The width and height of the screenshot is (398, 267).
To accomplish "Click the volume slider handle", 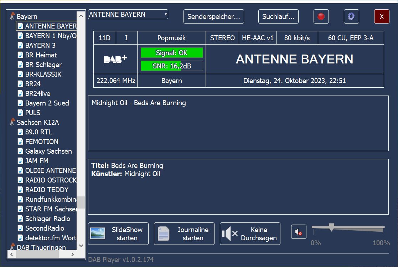I will (x=331, y=227).
